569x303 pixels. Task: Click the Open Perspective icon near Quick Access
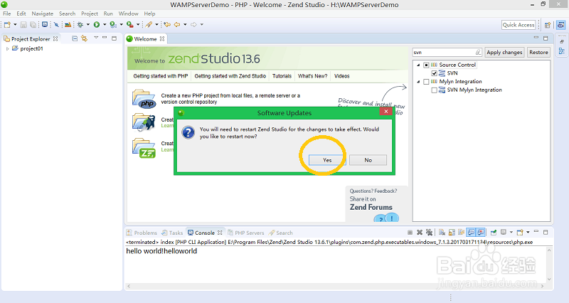[548, 25]
